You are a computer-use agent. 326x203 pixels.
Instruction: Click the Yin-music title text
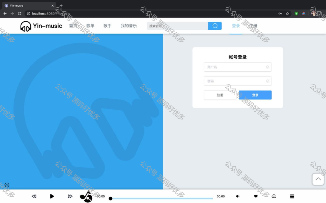(48, 26)
